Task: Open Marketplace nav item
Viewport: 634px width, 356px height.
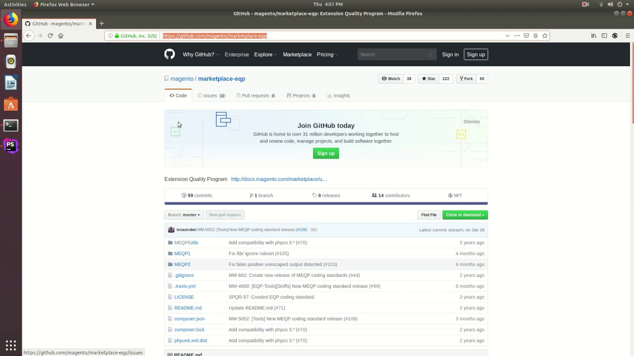Action: (297, 54)
